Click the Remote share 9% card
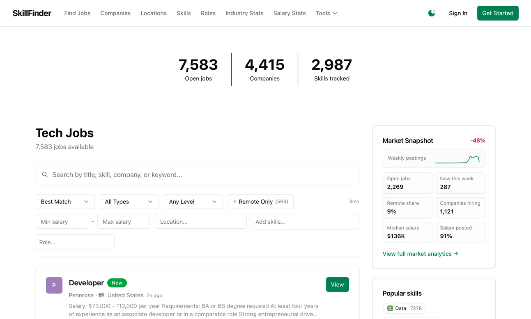This screenshot has height=319, width=531. pos(407,208)
